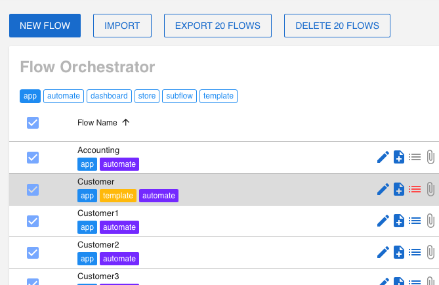Click the yellow template tag on Customer
This screenshot has height=285, width=439.
[x=118, y=196]
